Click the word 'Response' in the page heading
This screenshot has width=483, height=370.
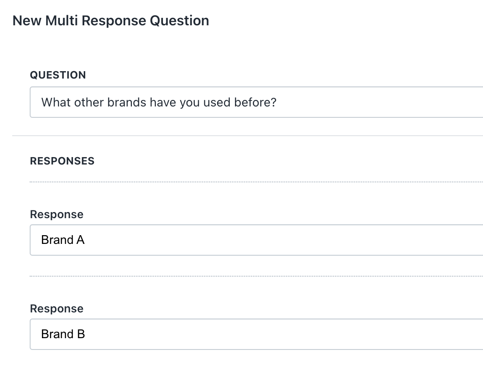coord(114,21)
